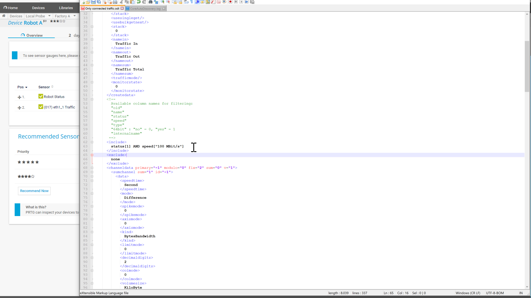Click the Show All Characters pilcrow icon
This screenshot has width=531, height=298.
pyautogui.click(x=192, y=2)
